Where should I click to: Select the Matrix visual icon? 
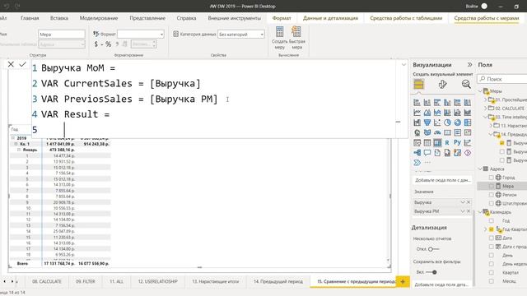(437, 142)
